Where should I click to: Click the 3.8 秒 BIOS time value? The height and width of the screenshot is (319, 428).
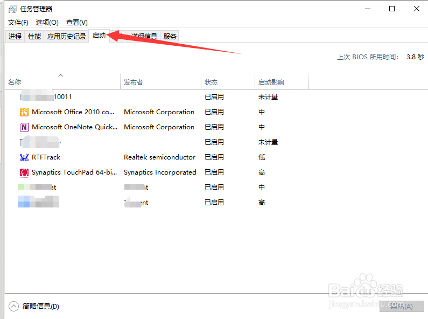[415, 57]
